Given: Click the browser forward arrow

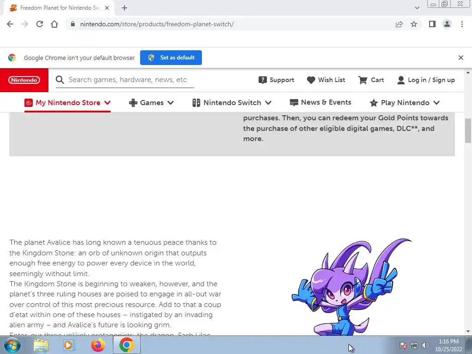Looking at the screenshot, I should pos(25,24).
